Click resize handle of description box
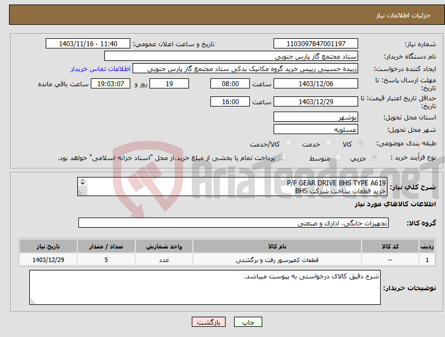This screenshot has height=337, width=445. [81, 193]
